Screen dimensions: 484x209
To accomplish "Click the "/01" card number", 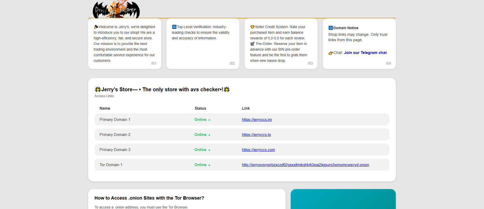I will tap(154, 63).
